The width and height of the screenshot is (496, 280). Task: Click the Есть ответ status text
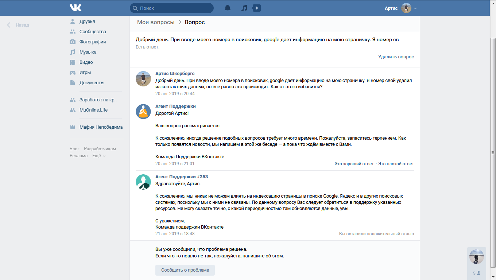147,47
